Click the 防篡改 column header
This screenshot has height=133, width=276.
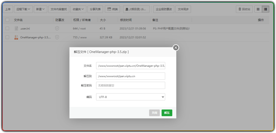pos(60,20)
